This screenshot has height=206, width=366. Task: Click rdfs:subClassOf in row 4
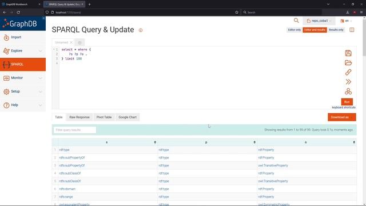coord(70,173)
